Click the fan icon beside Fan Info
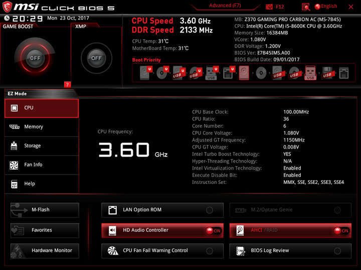 click(14, 165)
